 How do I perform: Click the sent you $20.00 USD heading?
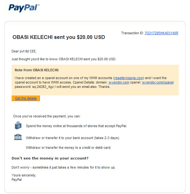59,37
